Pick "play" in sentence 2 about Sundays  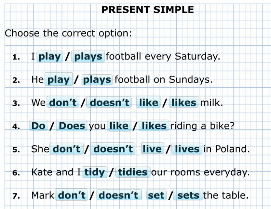click(59, 80)
